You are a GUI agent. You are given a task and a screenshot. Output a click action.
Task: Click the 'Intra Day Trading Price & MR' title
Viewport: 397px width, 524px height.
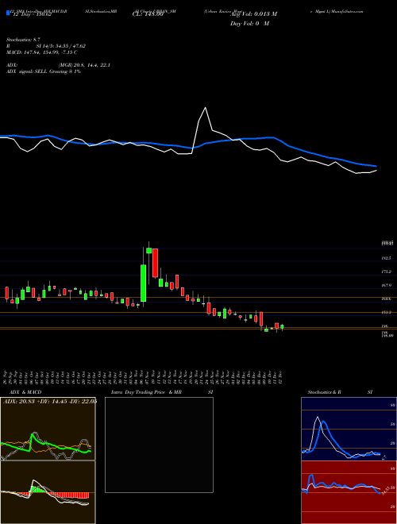(x=146, y=392)
